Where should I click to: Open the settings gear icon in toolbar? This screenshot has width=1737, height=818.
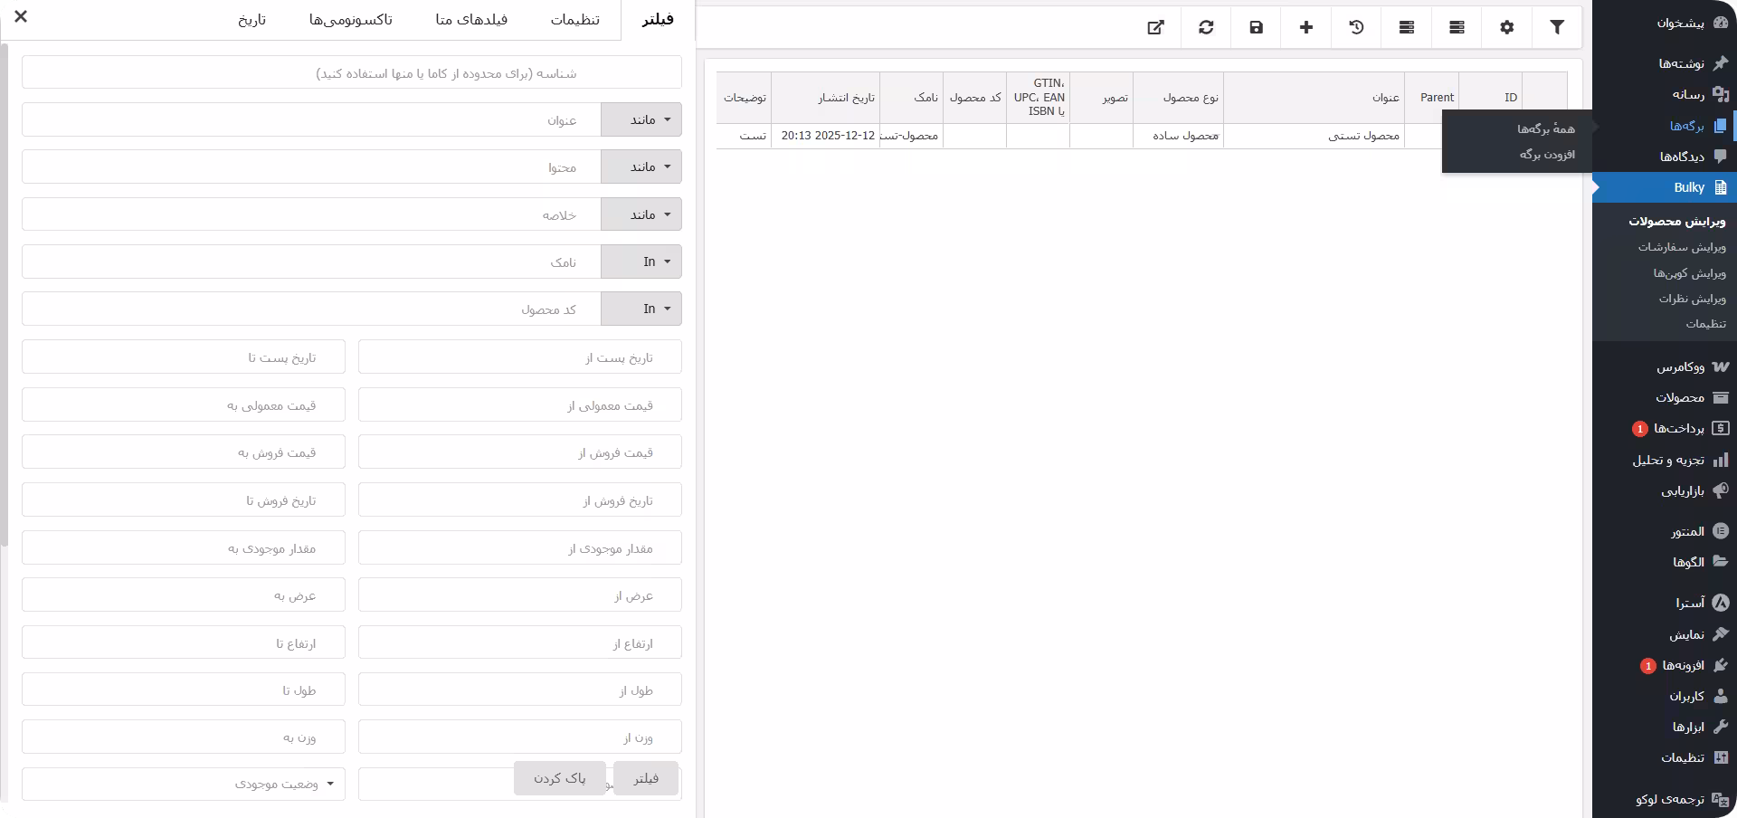tap(1506, 27)
